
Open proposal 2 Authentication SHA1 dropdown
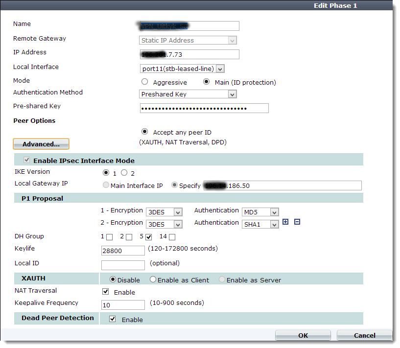(260, 224)
